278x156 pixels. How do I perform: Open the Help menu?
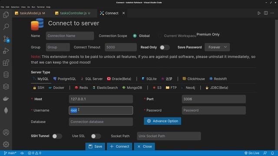[48, 7]
